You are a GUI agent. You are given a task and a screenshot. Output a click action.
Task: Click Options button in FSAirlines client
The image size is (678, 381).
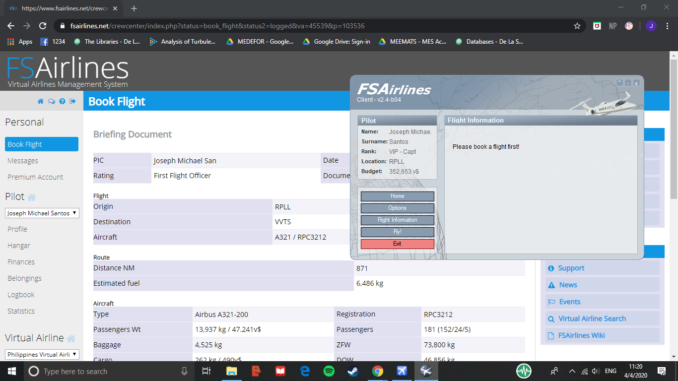(398, 208)
